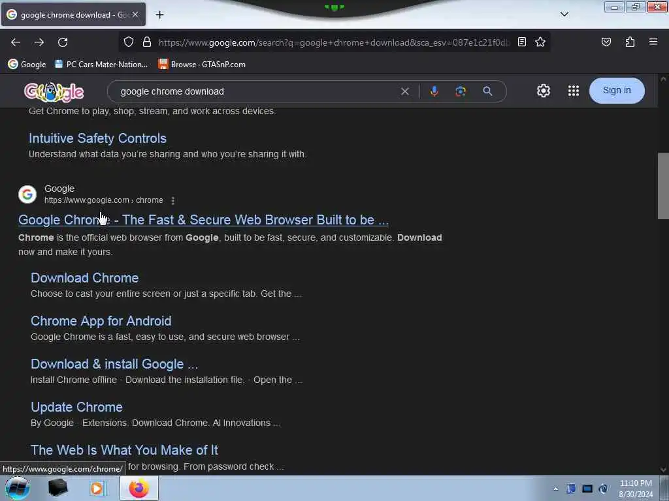Open the Extensions puzzle icon
The width and height of the screenshot is (669, 501).
(630, 42)
